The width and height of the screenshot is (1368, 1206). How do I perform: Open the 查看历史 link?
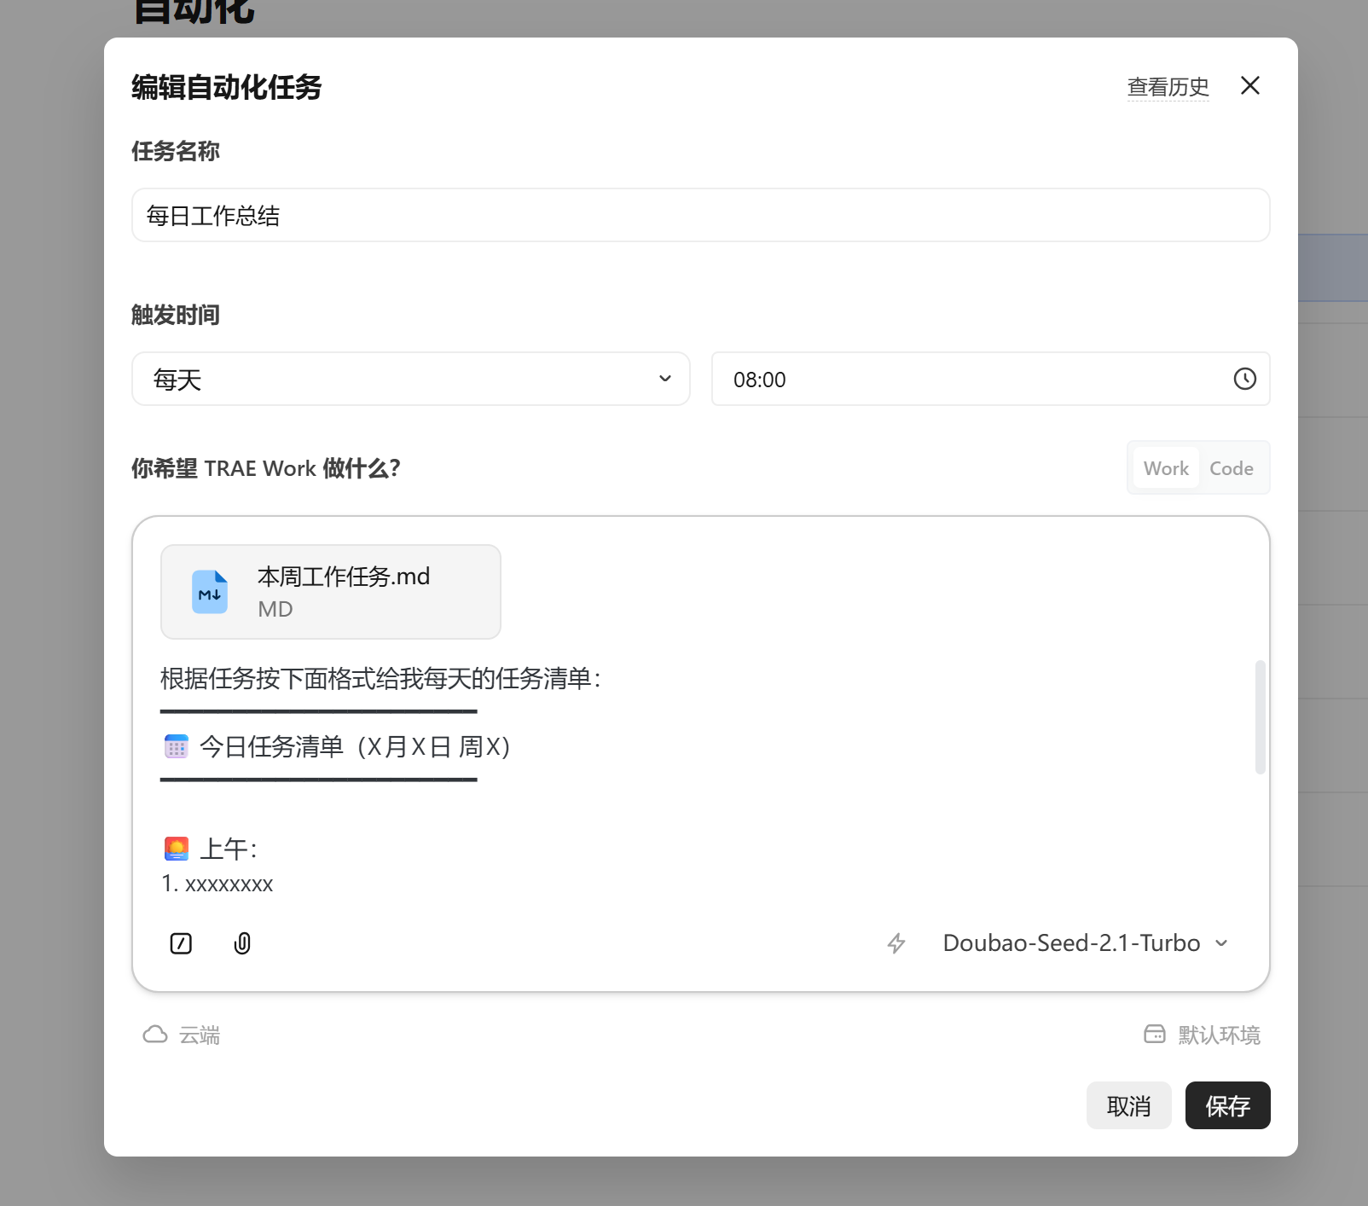coord(1168,87)
